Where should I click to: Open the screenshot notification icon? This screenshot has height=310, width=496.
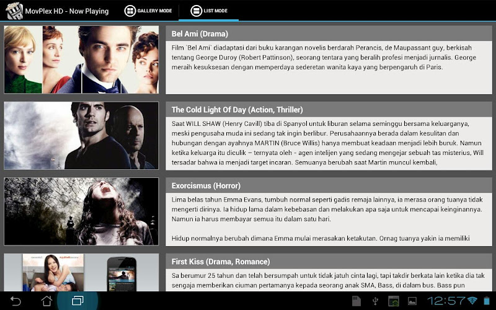click(394, 301)
